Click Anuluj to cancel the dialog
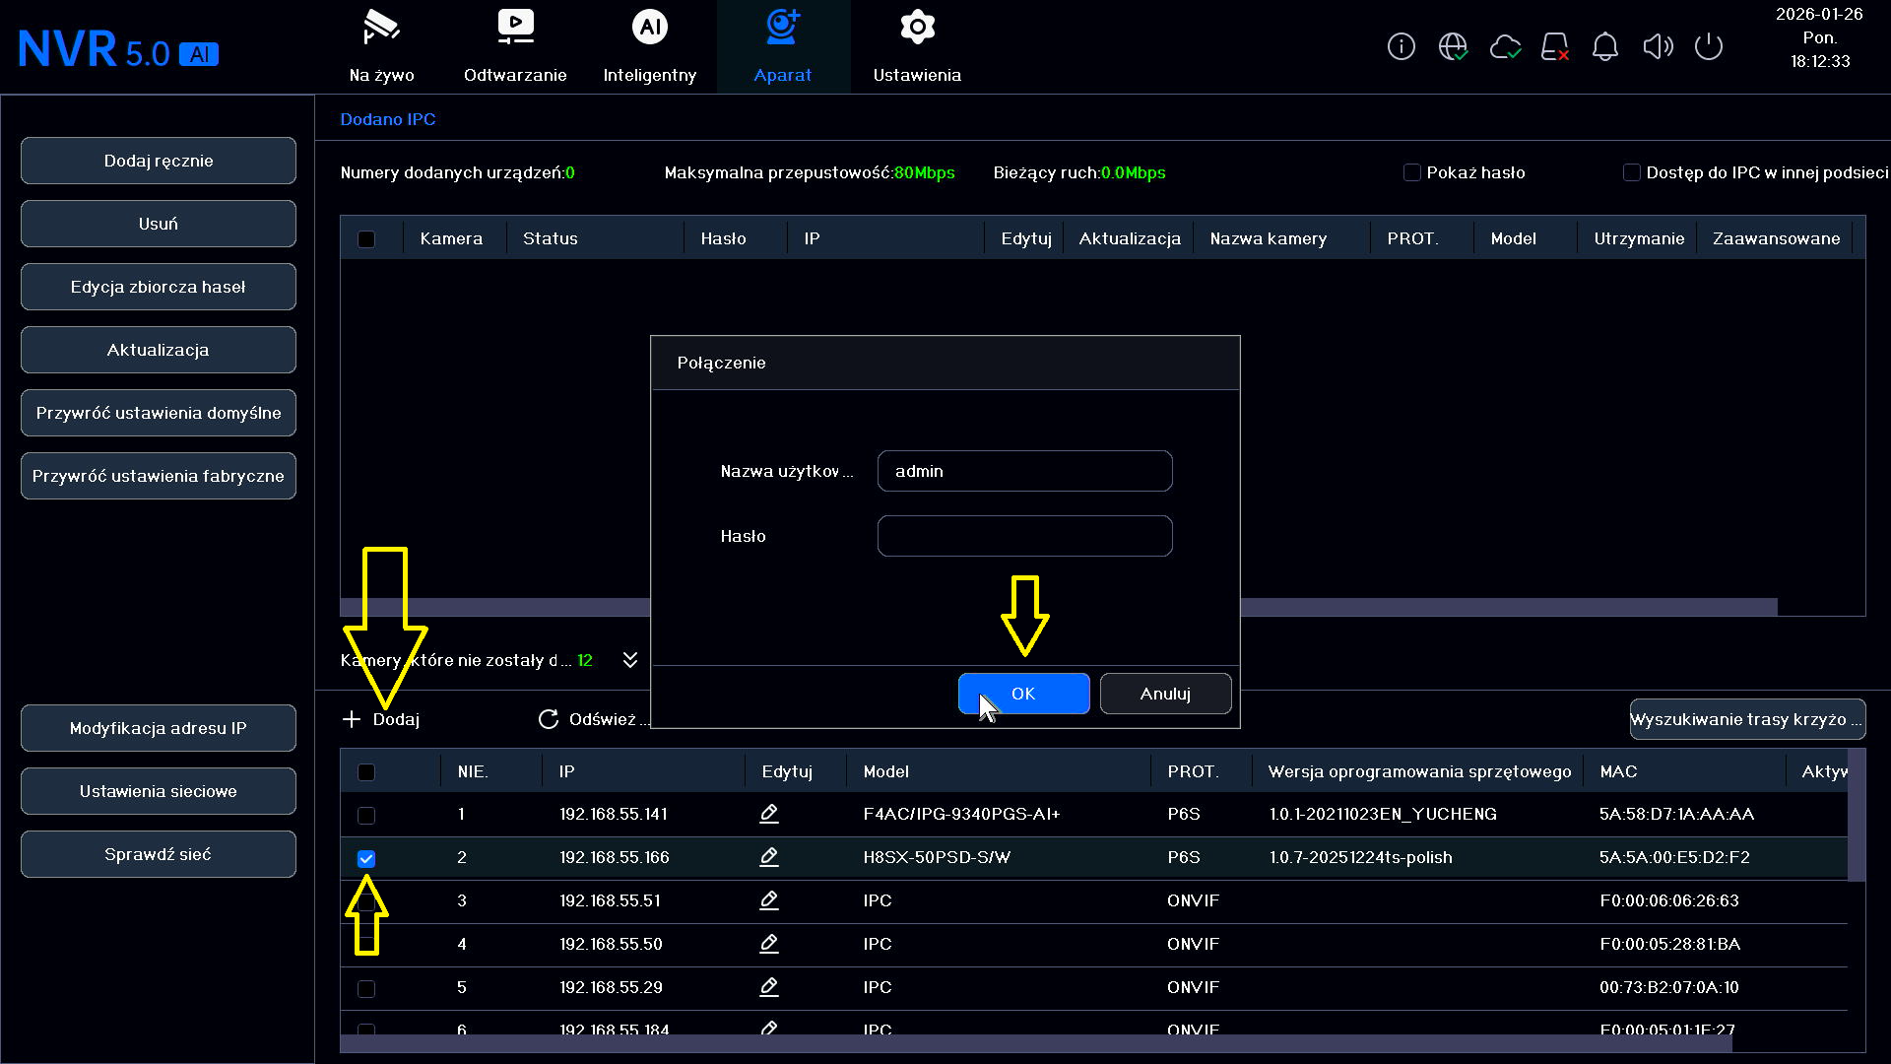Image resolution: width=1891 pixels, height=1064 pixels. (1165, 694)
